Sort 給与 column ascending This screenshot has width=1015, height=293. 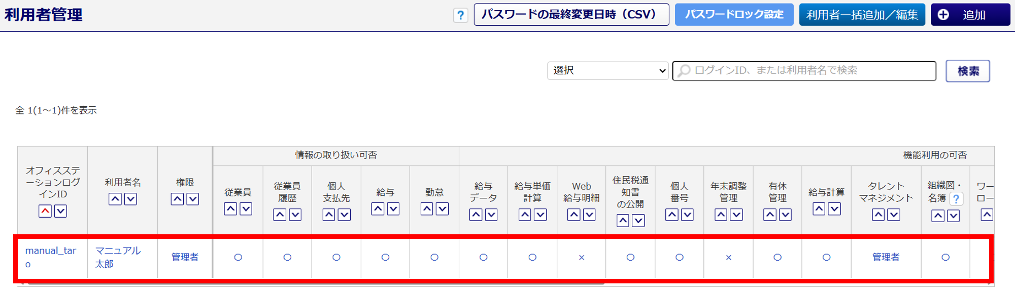(x=378, y=208)
